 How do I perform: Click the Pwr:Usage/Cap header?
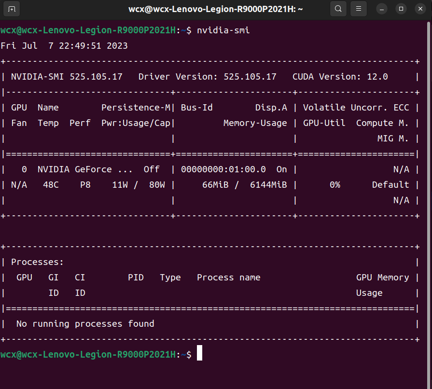136,123
